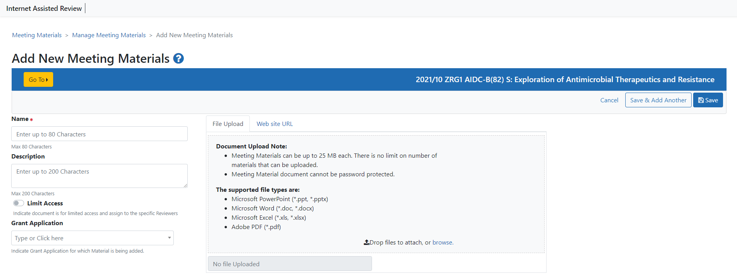The height and width of the screenshot is (279, 737).
Task: Open the help question mark icon
Action: pos(178,59)
